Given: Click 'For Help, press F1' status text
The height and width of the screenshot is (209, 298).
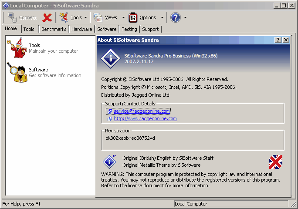Looking at the screenshot, I should (x=21, y=204).
